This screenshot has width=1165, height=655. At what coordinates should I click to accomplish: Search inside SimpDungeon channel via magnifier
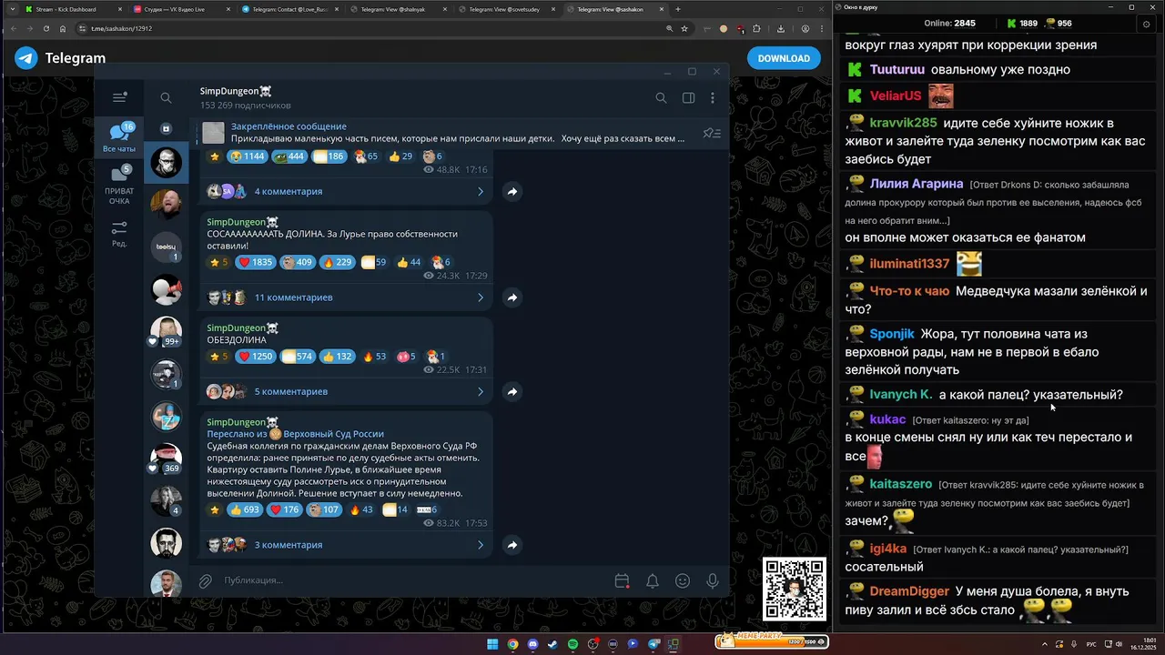[661, 98]
